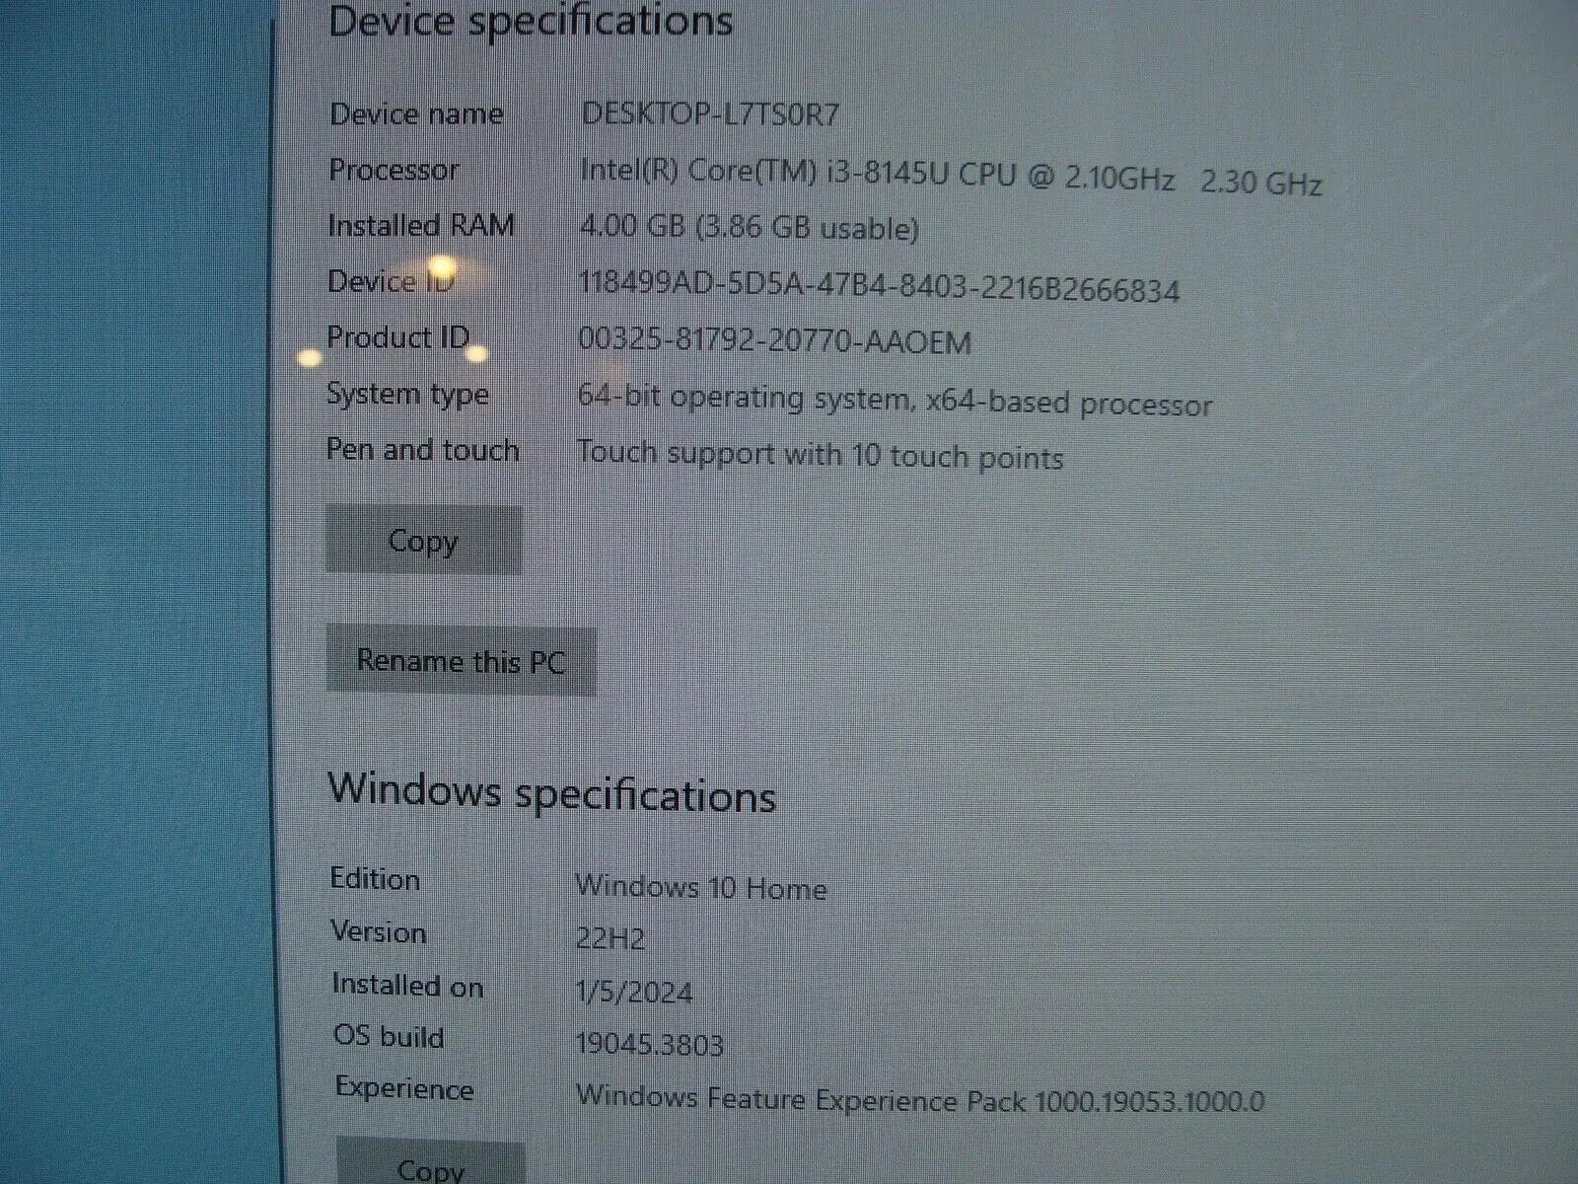Image resolution: width=1578 pixels, height=1184 pixels.
Task: Click the OS build label
Action: pyautogui.click(x=389, y=1036)
